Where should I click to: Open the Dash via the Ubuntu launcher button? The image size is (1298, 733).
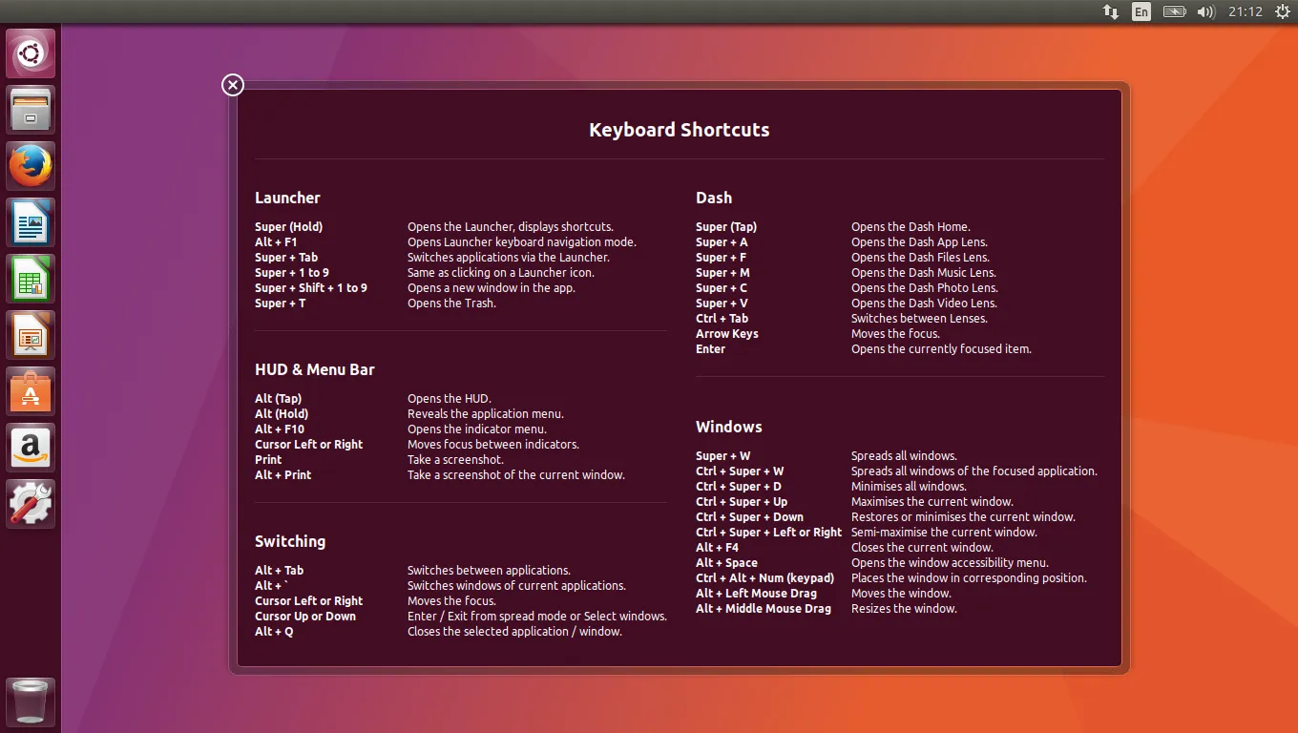tap(30, 52)
